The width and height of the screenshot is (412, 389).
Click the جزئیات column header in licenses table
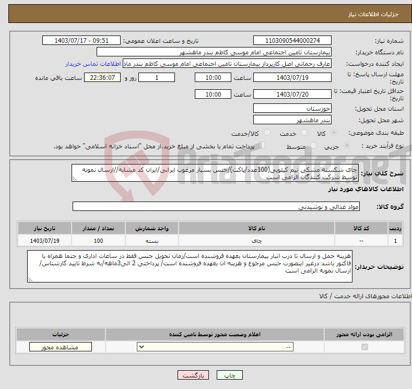tap(61, 334)
